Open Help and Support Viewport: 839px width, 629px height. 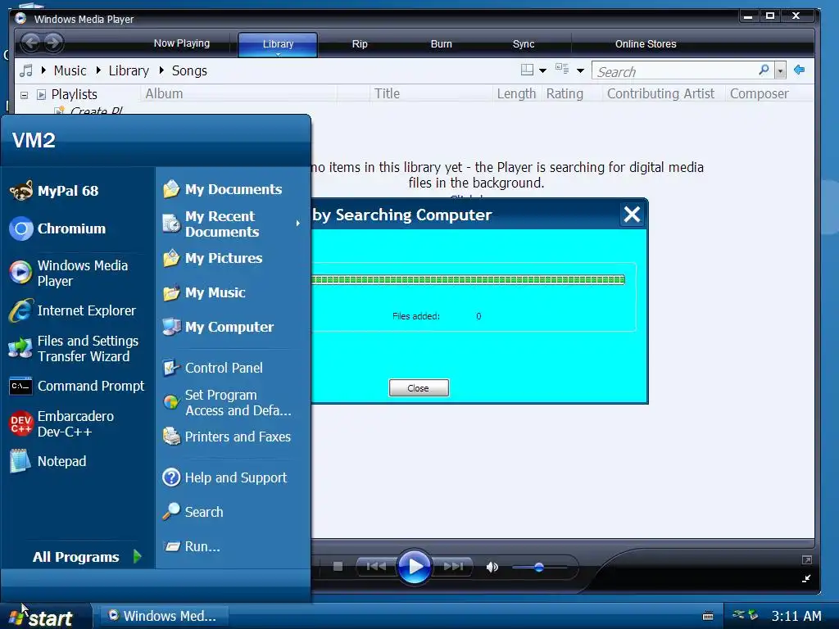point(231,477)
